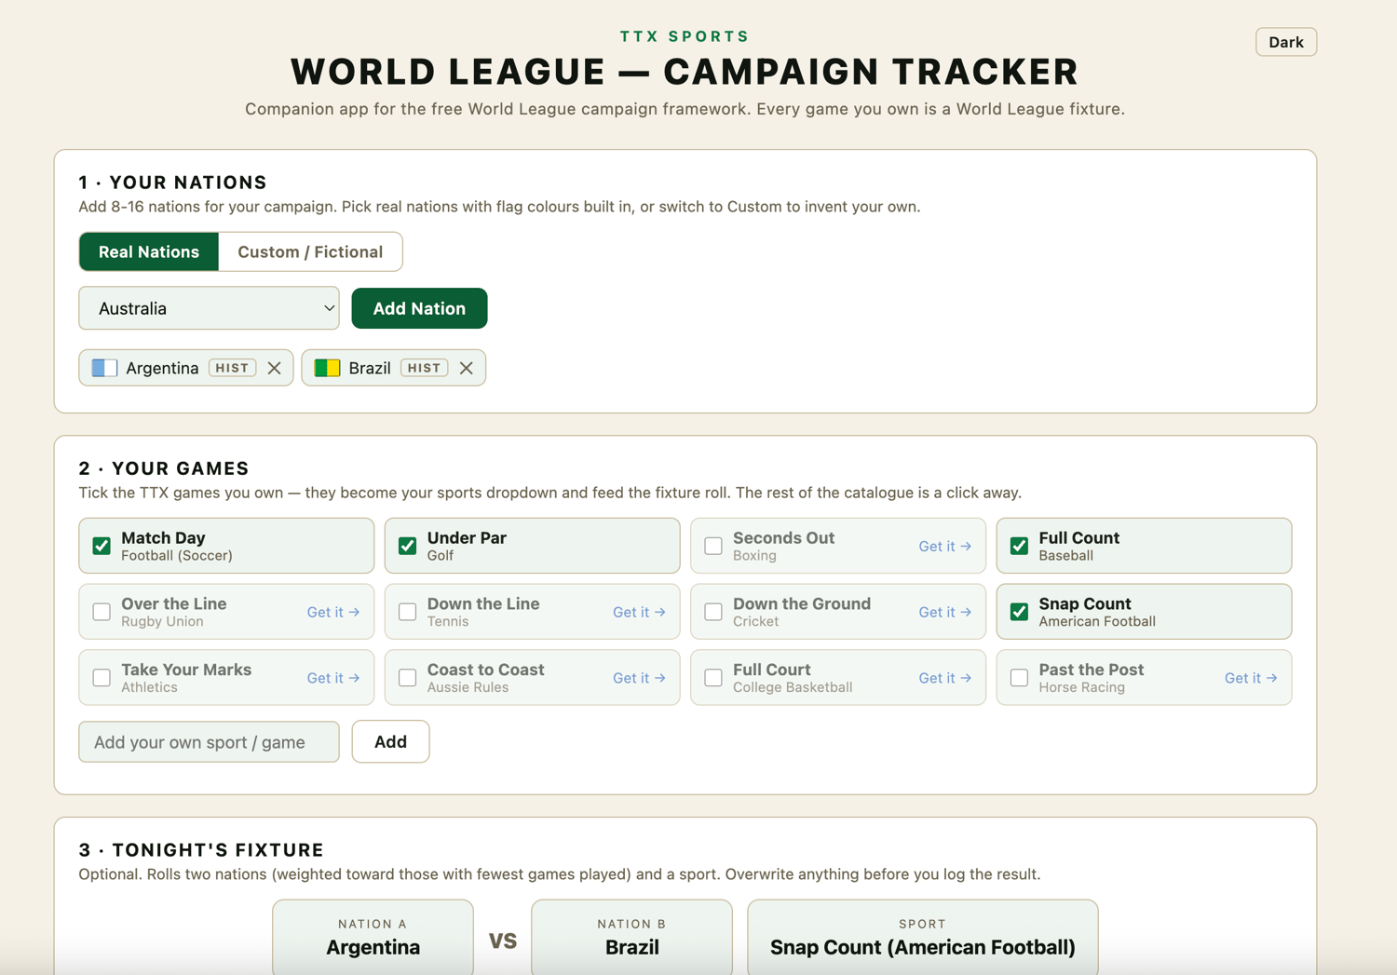Click the '1 · YOUR NATIONS' heading
1397x975 pixels.
click(172, 183)
